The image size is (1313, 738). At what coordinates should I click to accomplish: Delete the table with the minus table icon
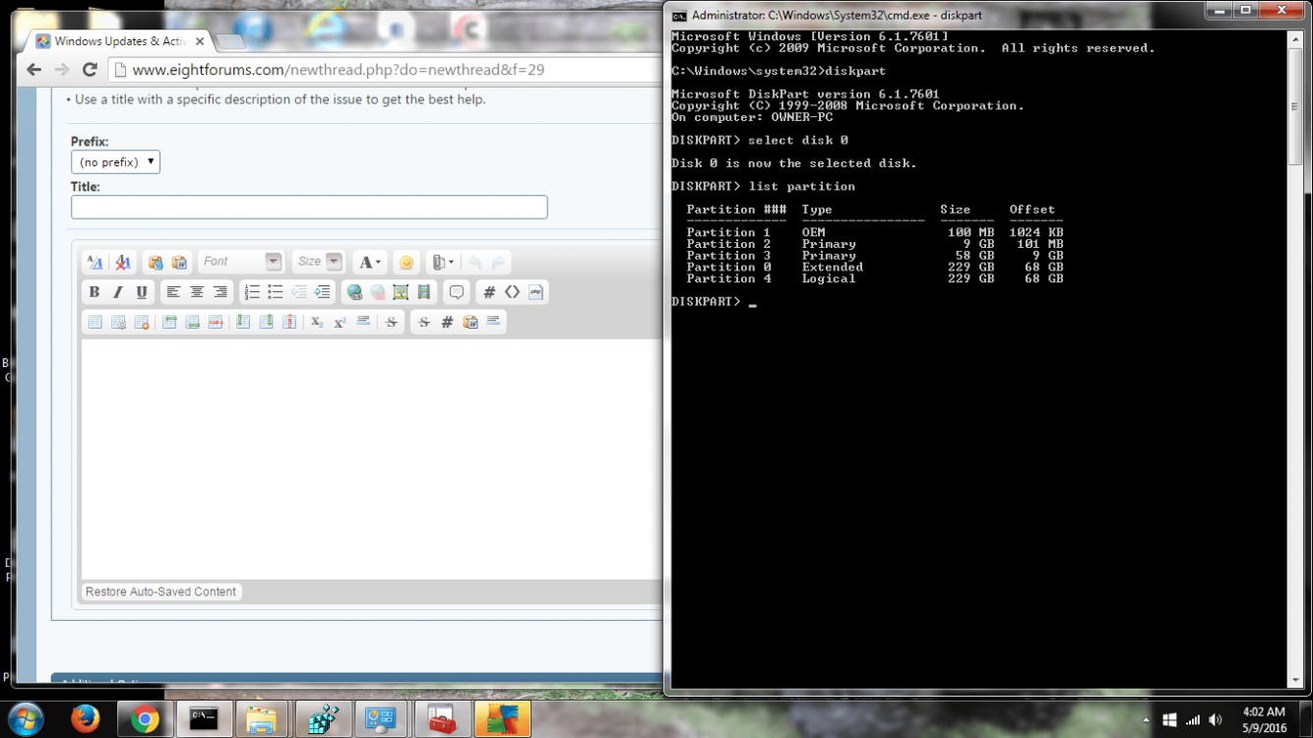(x=142, y=322)
